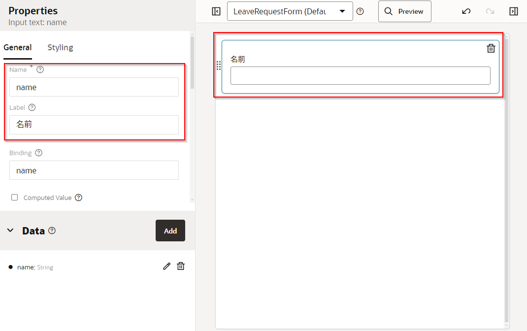The height and width of the screenshot is (331, 527).
Task: Show help for the Label field
Action: point(32,107)
